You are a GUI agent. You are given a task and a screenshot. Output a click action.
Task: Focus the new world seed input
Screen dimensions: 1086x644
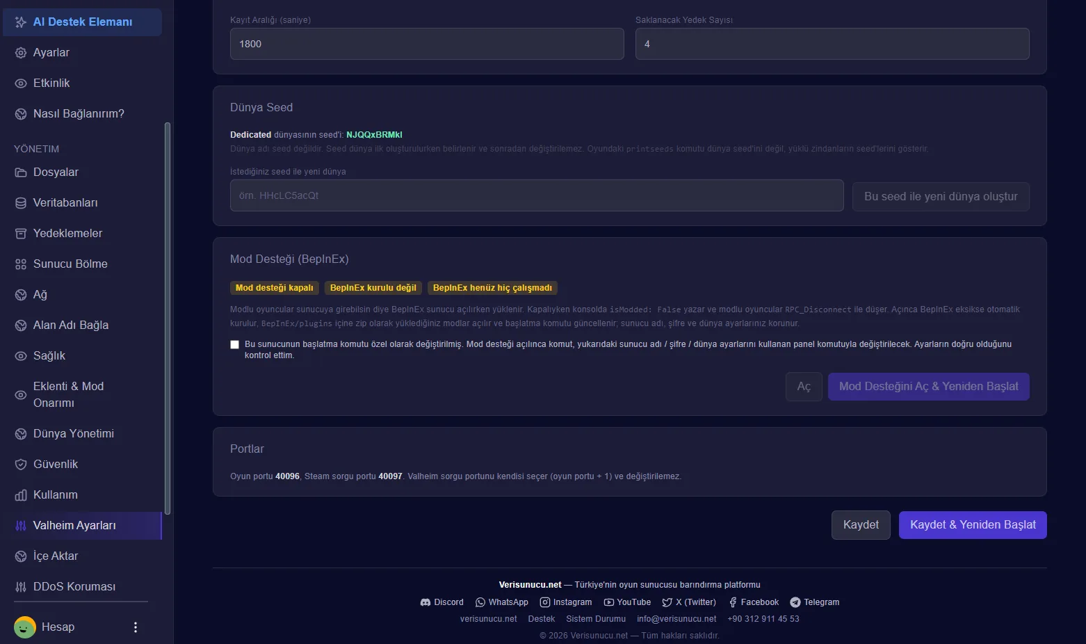tap(537, 195)
